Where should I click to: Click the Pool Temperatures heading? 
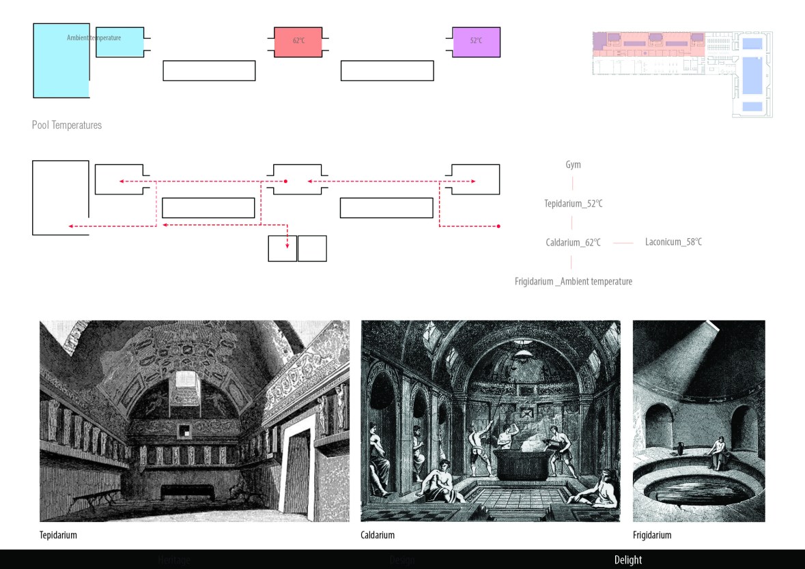pos(67,126)
